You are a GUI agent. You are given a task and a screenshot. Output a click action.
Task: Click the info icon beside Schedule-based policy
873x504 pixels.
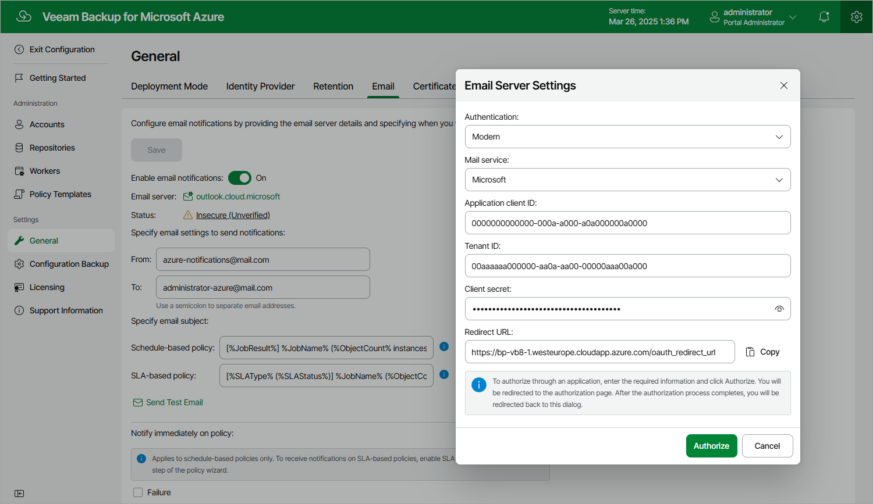444,346
